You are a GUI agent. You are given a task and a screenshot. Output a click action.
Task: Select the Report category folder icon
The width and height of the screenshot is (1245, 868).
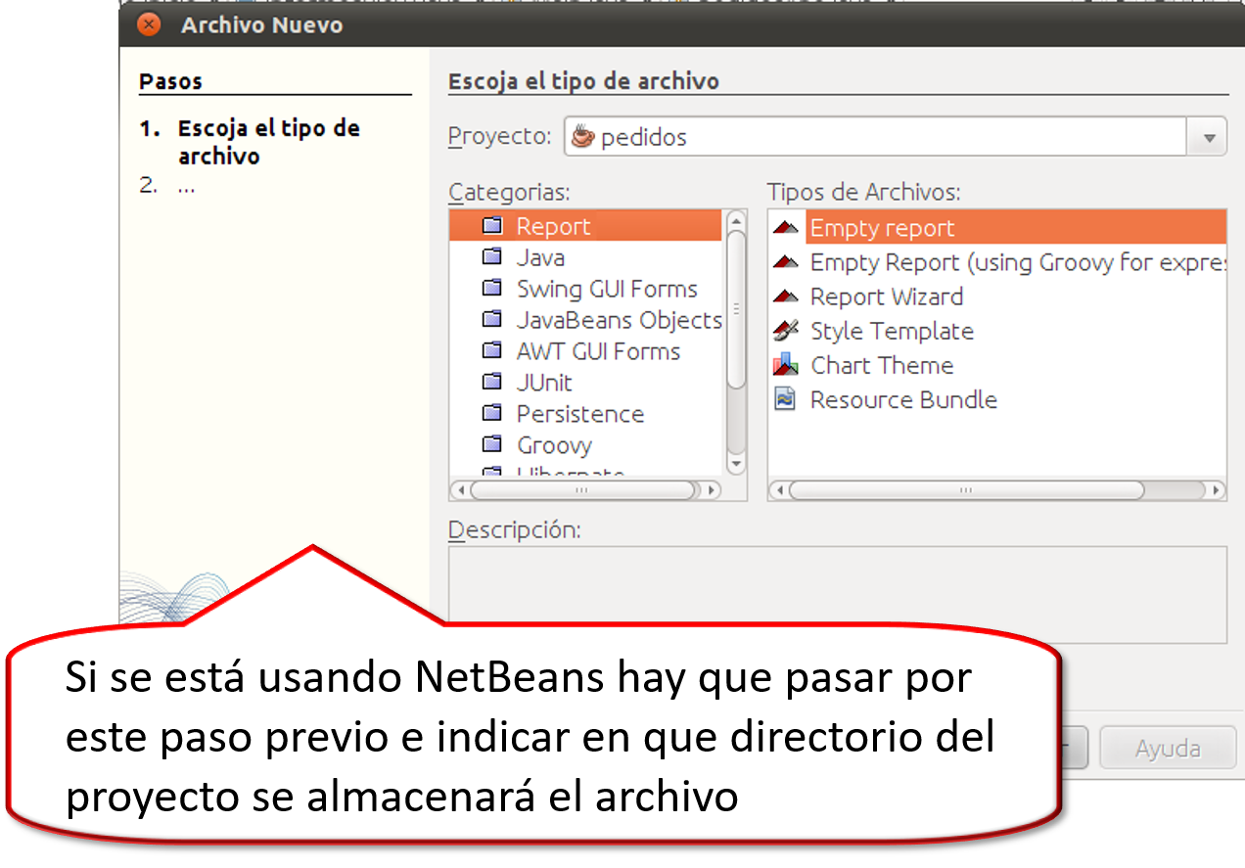[492, 226]
